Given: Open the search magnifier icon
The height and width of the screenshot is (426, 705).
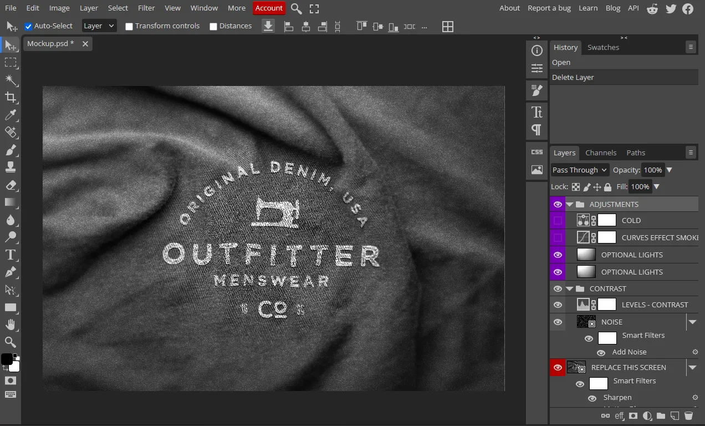Looking at the screenshot, I should (297, 8).
